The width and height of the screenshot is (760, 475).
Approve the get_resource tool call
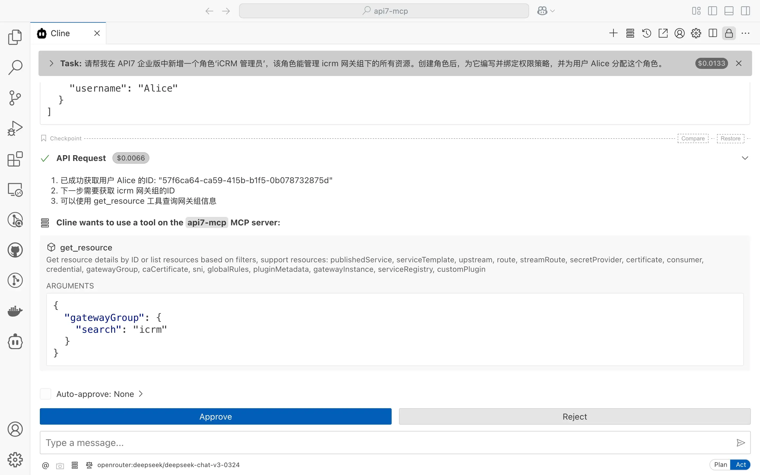[x=215, y=416]
